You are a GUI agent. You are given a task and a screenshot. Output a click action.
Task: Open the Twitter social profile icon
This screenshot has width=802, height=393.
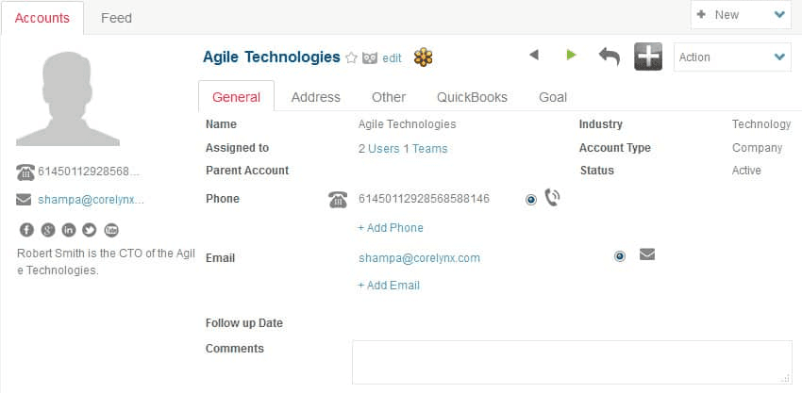pos(90,230)
